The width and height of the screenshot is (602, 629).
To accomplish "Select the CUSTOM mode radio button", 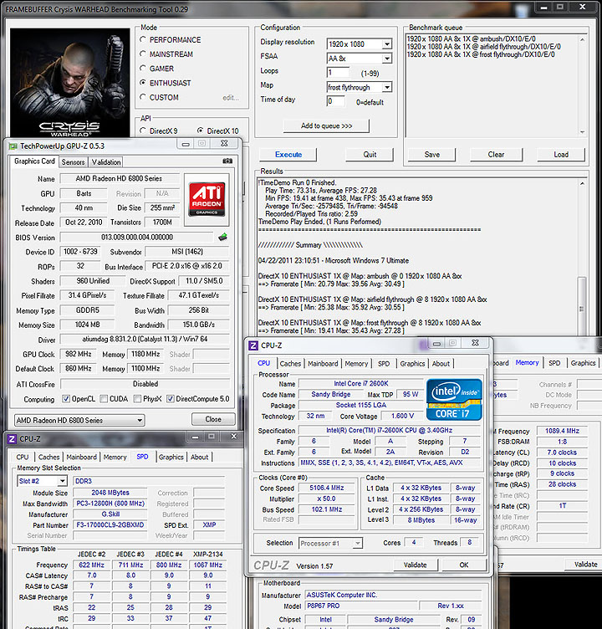I will 143,97.
